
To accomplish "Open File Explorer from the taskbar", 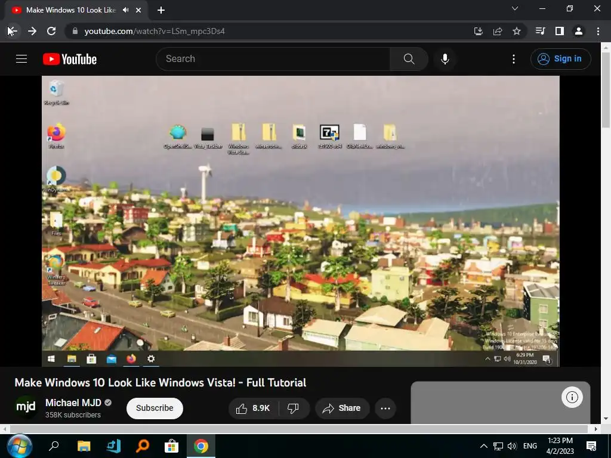I will pos(84,446).
